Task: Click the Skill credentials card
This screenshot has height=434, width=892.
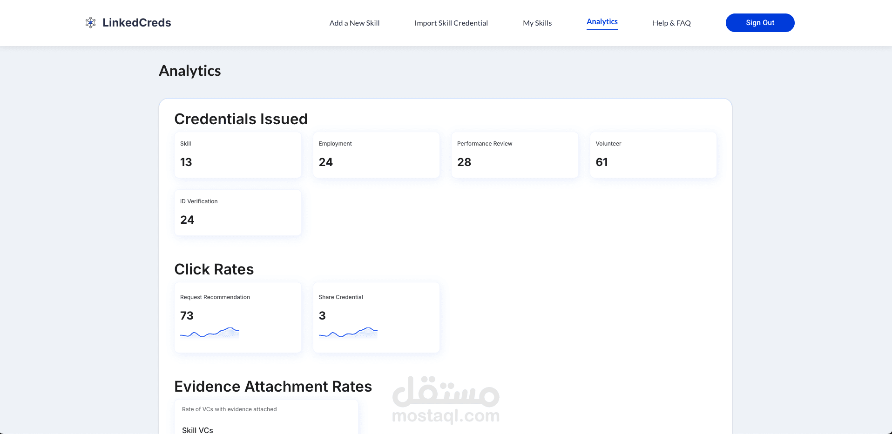Action: coord(237,155)
